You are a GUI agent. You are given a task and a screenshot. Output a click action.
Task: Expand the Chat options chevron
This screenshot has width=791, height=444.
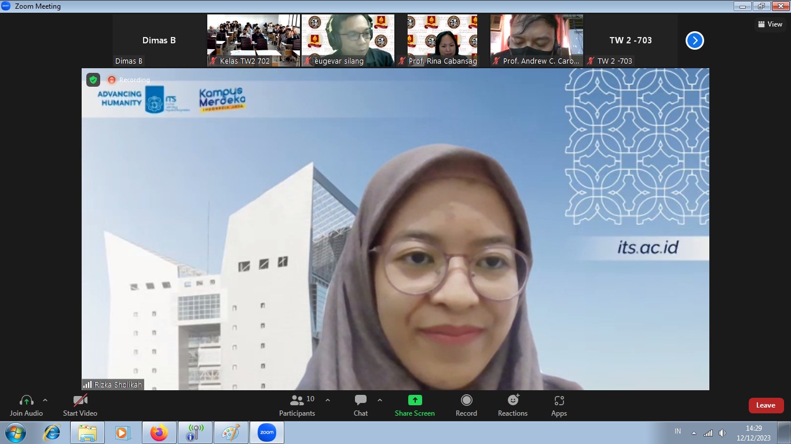[380, 400]
